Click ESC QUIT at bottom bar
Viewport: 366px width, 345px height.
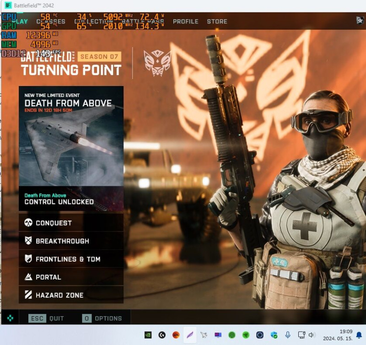[x=46, y=318]
